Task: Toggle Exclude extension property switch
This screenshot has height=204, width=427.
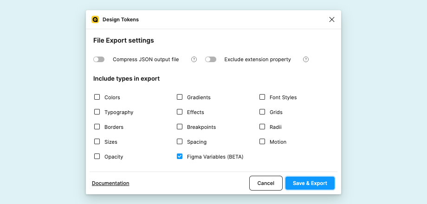Action: (x=211, y=59)
